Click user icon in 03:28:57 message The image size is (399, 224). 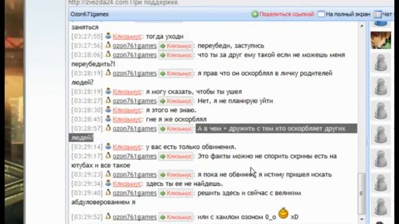108,128
